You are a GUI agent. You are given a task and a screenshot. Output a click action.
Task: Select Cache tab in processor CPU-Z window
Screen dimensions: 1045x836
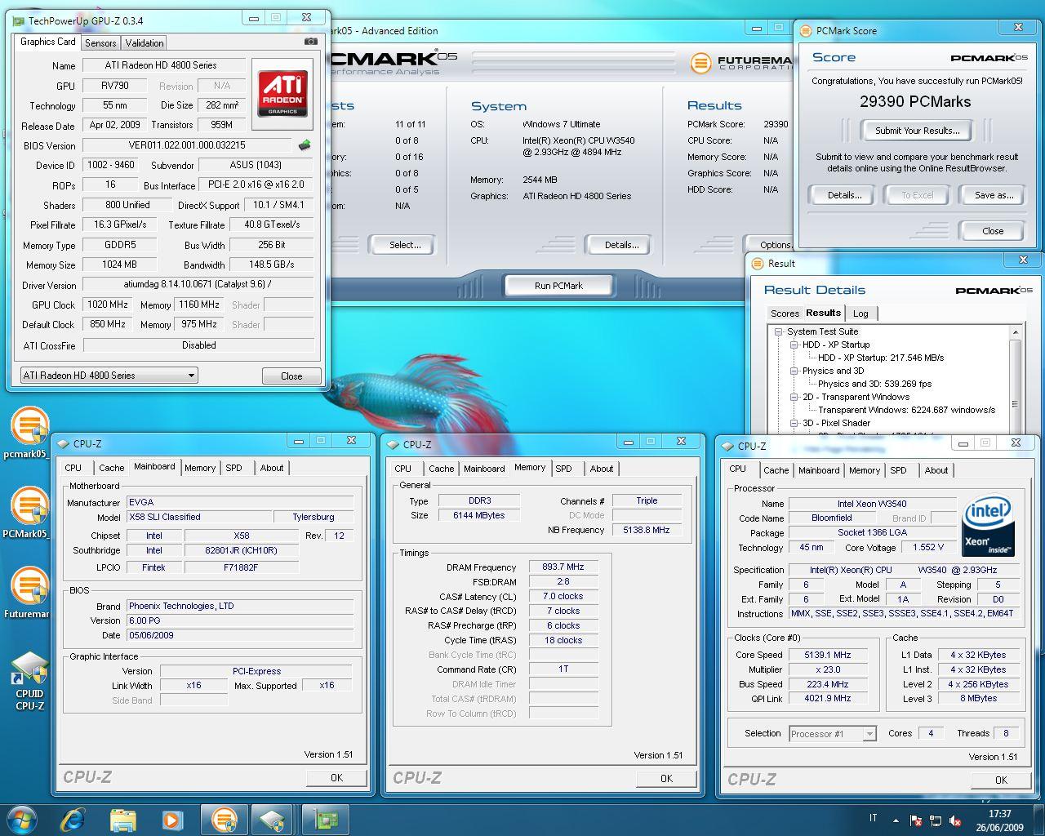click(776, 470)
